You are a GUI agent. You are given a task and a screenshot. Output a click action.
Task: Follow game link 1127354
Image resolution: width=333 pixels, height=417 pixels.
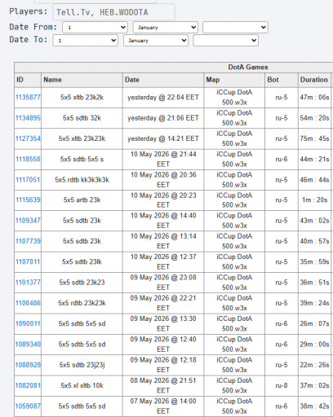pyautogui.click(x=28, y=138)
